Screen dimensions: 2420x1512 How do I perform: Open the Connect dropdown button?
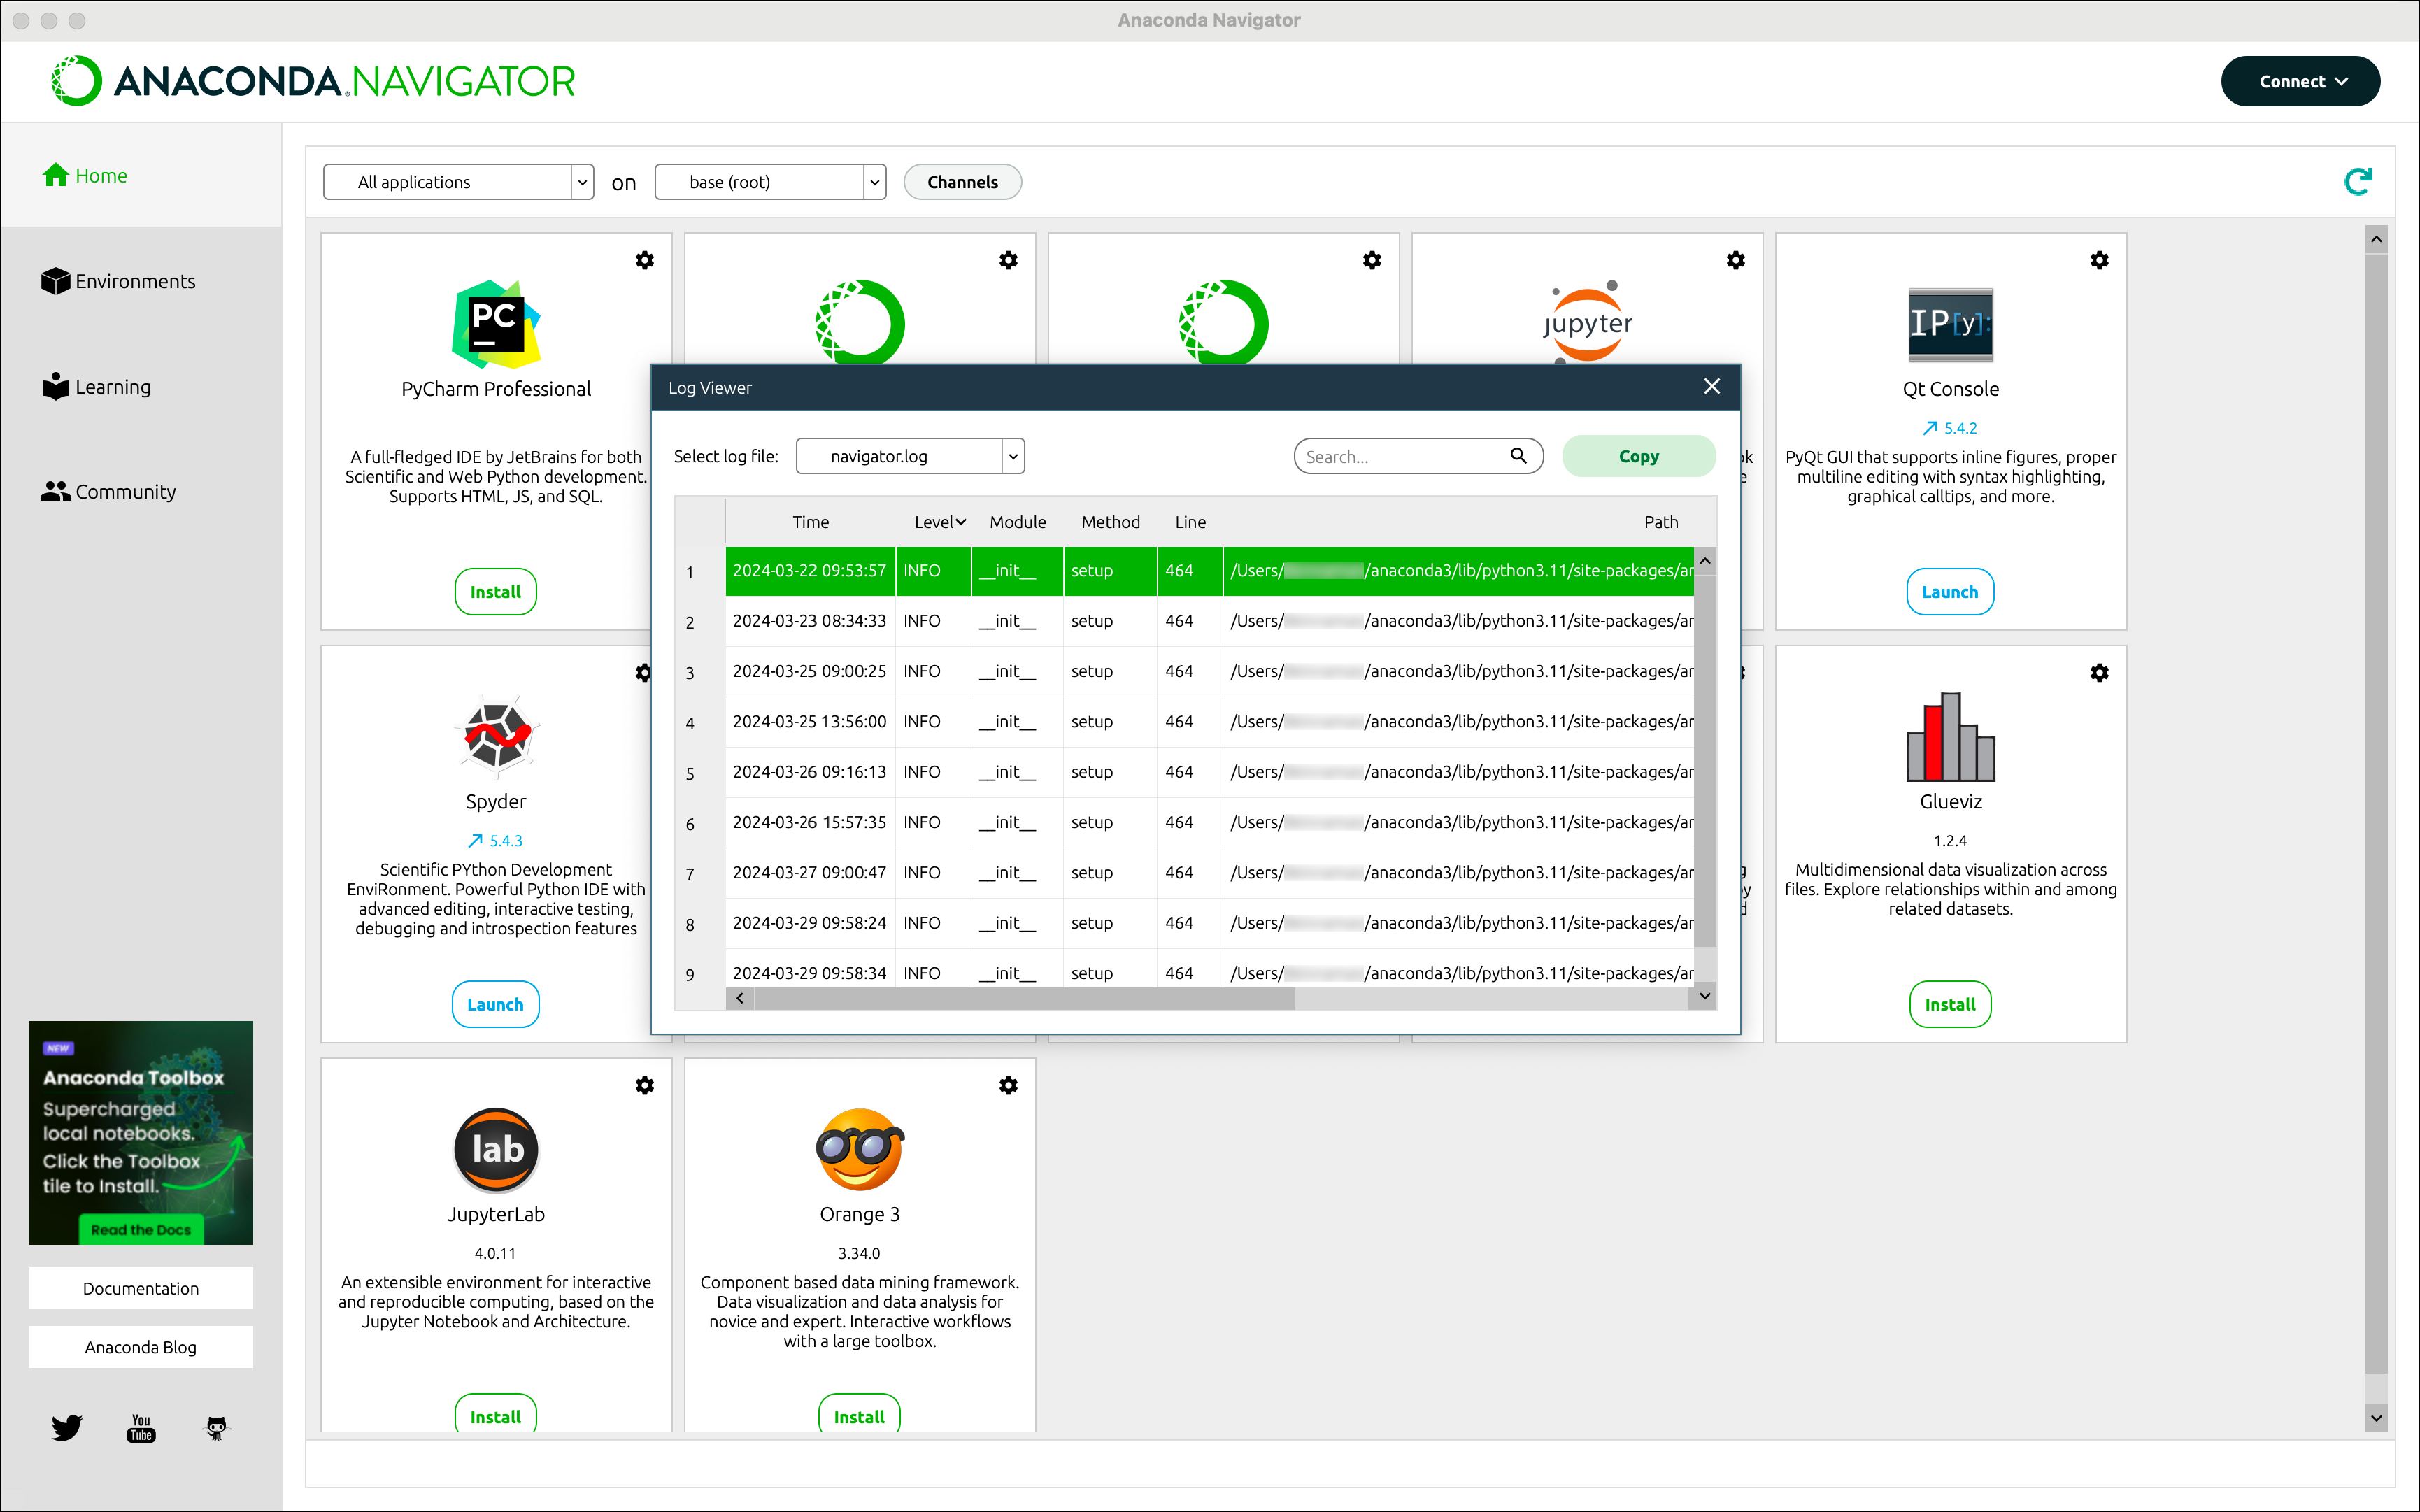pyautogui.click(x=2300, y=81)
